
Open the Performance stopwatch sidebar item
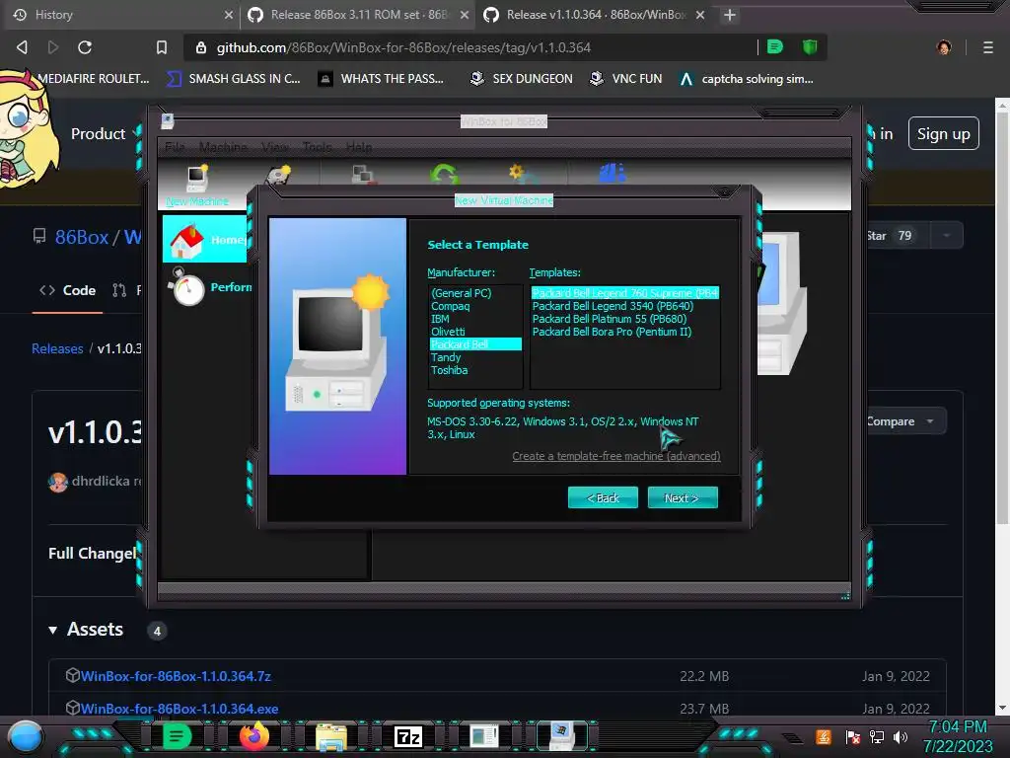209,287
